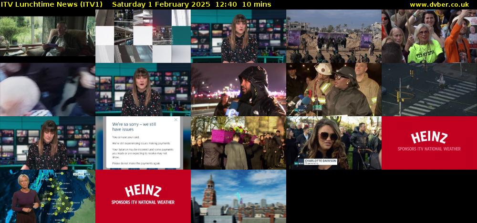Screen dimensions: 477x223
Task: Open the 'We're so sorry' banking message thumbnail
Action: pos(143,143)
